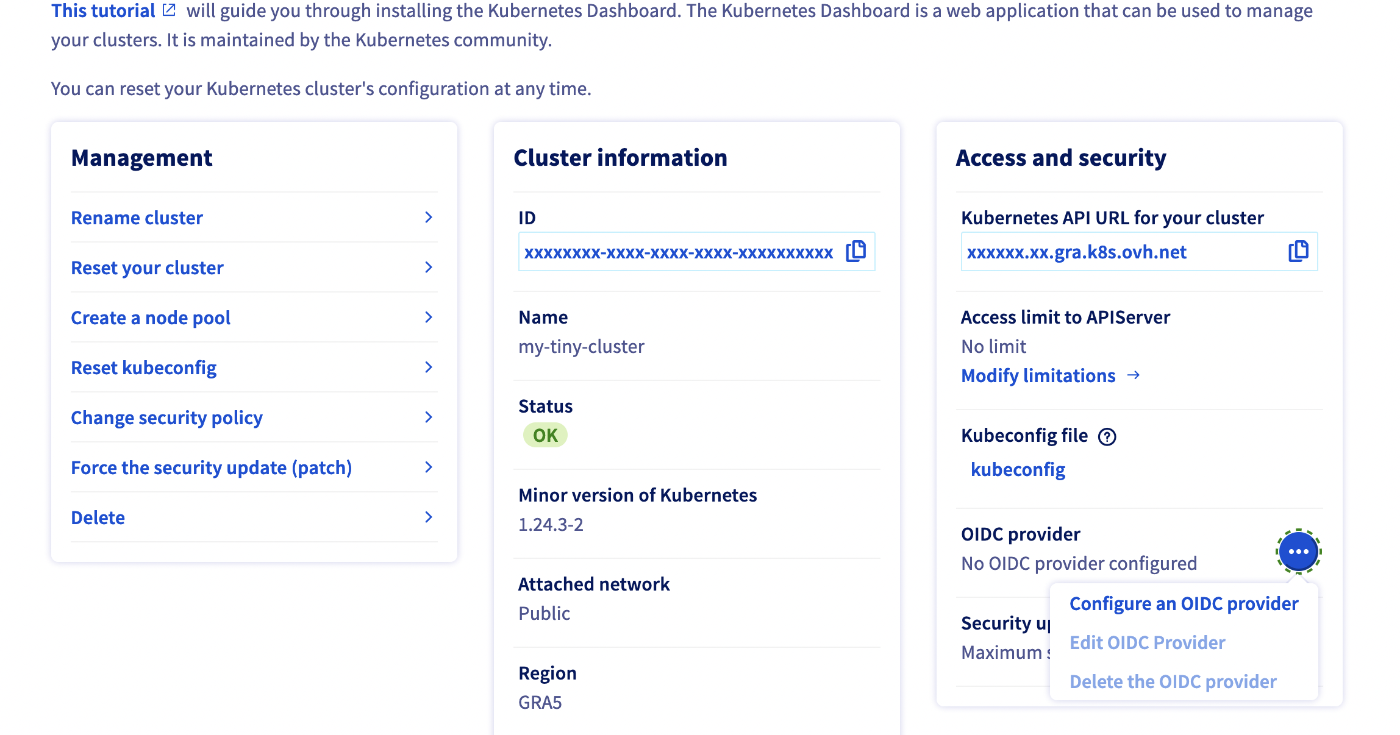Choose Delete the OIDC provider entry

tap(1173, 681)
